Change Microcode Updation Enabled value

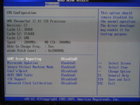pyautogui.click(x=68, y=63)
